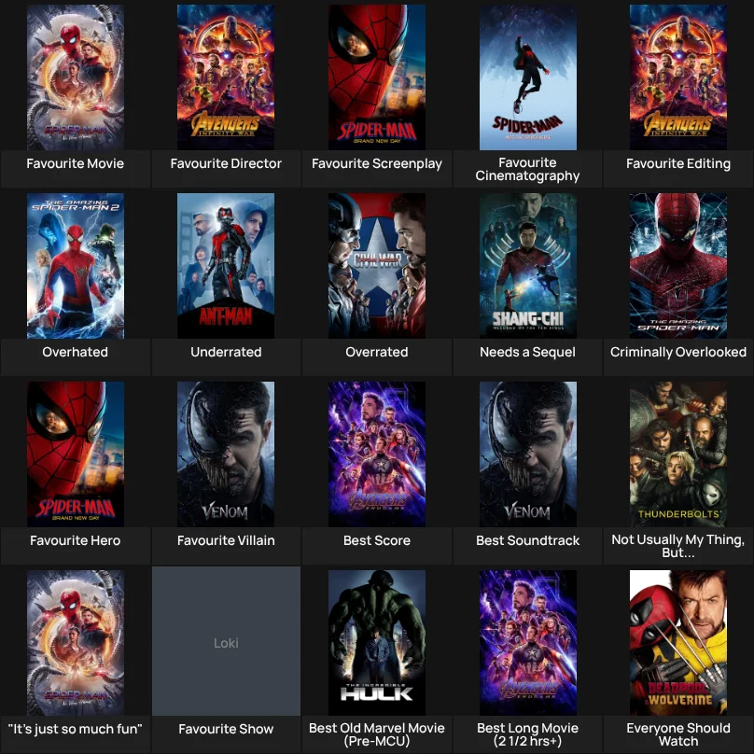Click the "Favourite Director" label
This screenshot has height=754, width=754.
pos(226,163)
